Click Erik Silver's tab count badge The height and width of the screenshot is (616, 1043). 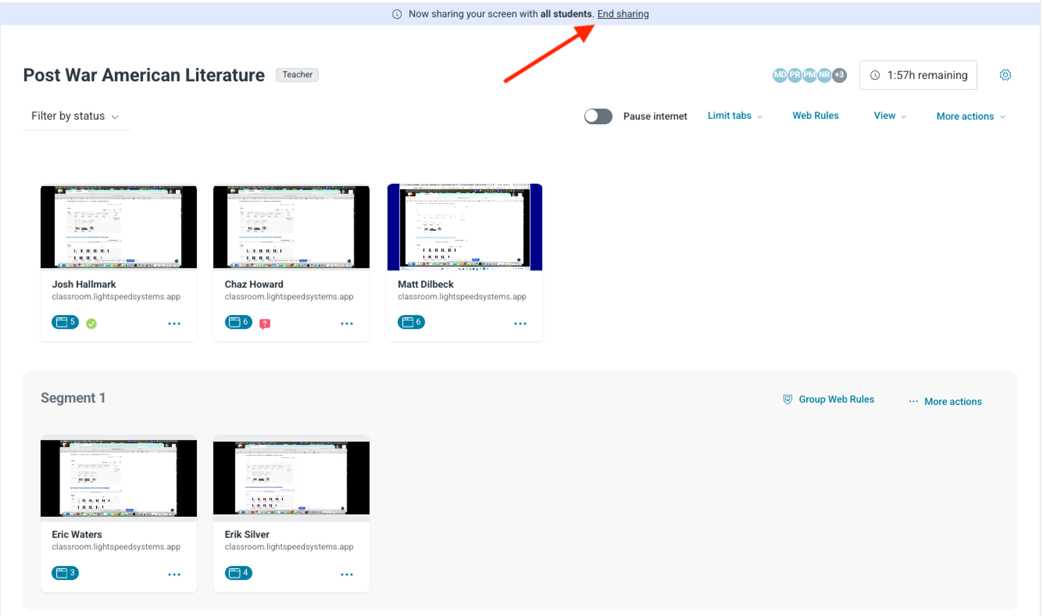pos(238,573)
